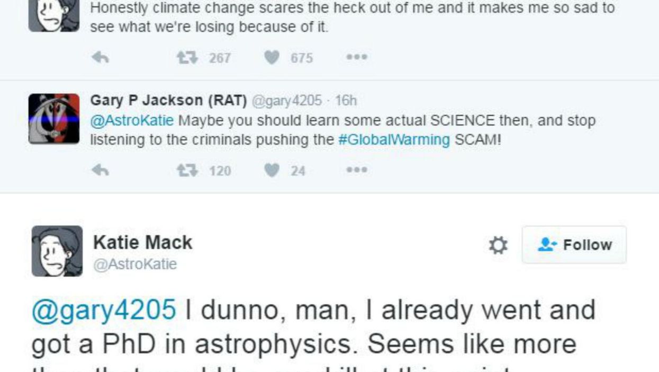
Task: Click the @AstroKatie handle under Katie Mack
Action: coord(135,264)
